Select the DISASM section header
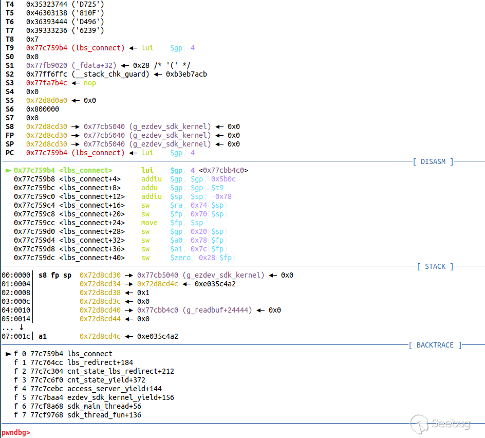The width and height of the screenshot is (485, 438). point(433,161)
